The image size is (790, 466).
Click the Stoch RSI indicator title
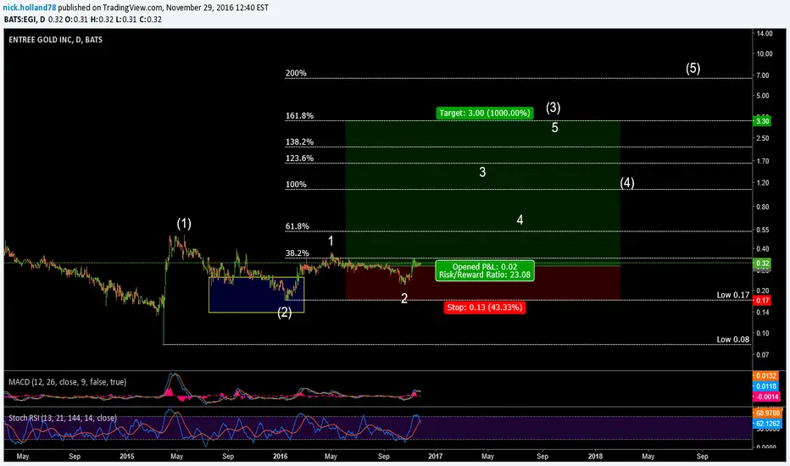tap(63, 419)
